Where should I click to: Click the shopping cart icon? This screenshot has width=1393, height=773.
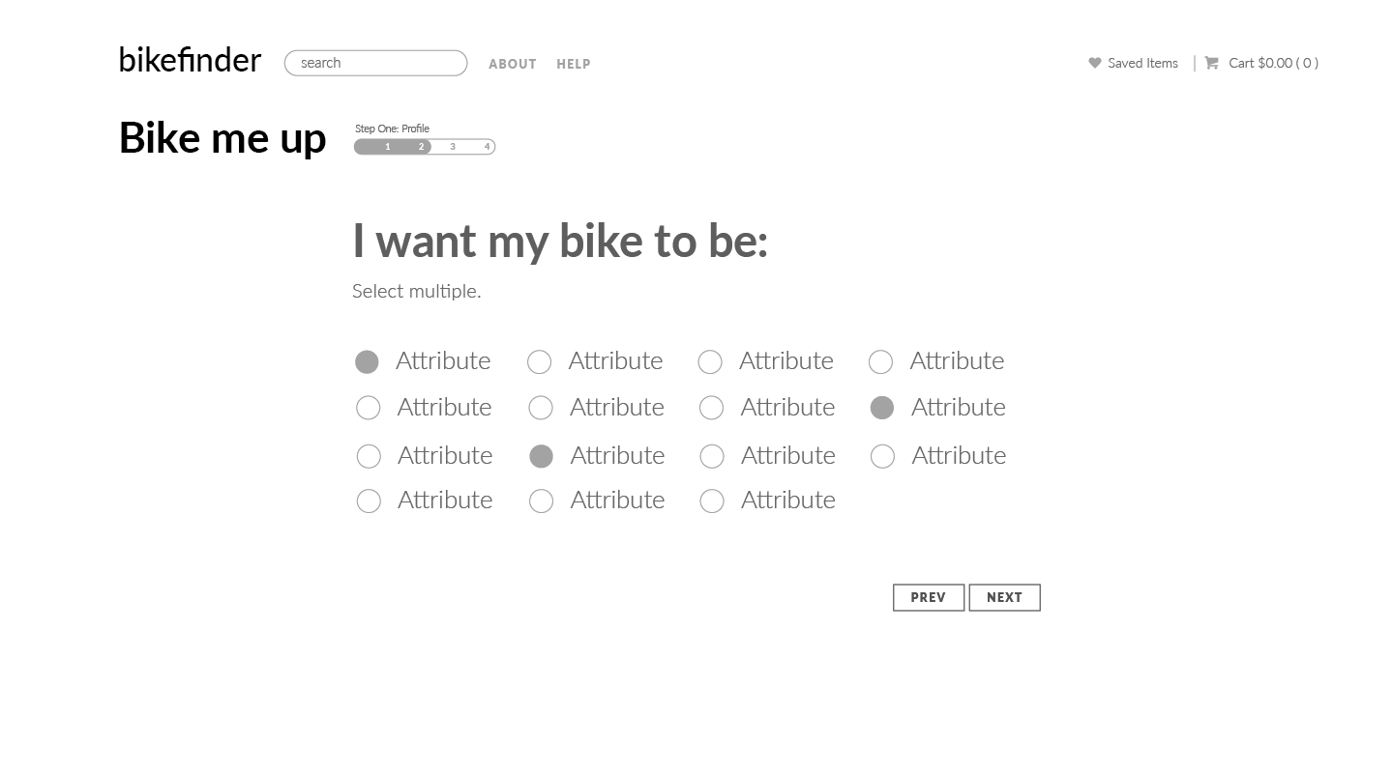click(x=1211, y=63)
